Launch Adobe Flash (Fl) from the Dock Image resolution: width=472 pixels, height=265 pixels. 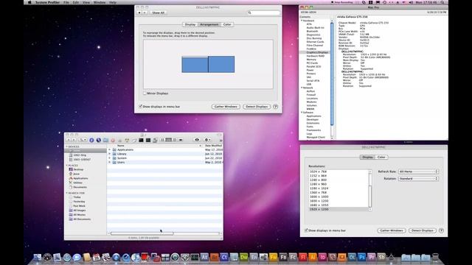pos(303,258)
